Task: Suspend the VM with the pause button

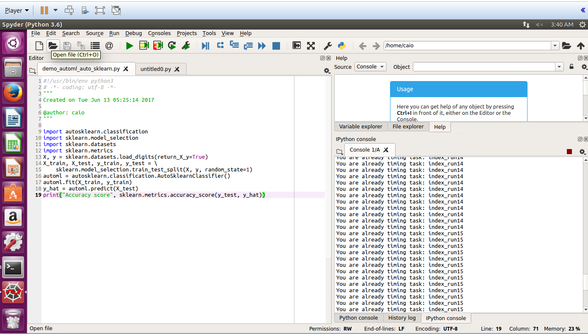Action: (44, 9)
